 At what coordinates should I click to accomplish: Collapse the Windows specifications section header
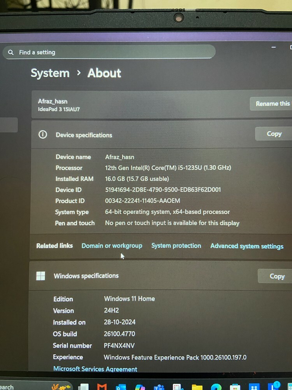(161, 276)
